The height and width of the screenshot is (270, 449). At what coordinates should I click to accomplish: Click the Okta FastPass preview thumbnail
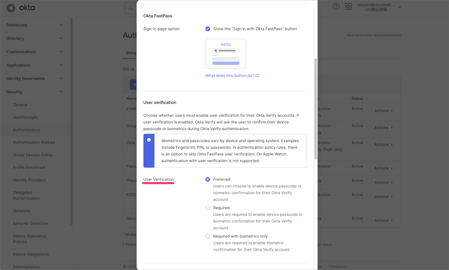pyautogui.click(x=226, y=53)
